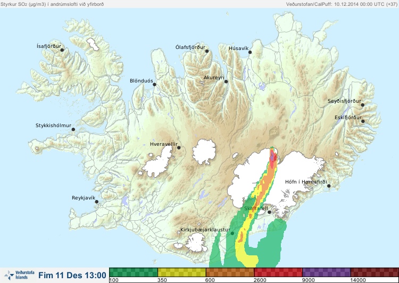Click the Stykkishólmur marker dot
Image resolution: width=399 pixels, height=283 pixels.
pyautogui.click(x=73, y=130)
